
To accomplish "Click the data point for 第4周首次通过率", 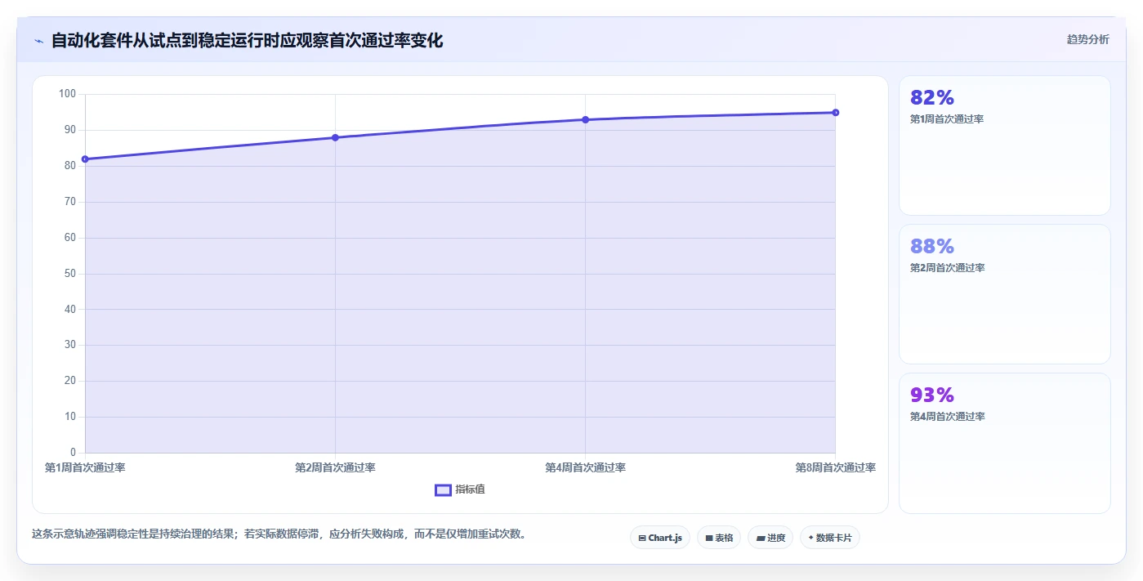I will point(585,120).
